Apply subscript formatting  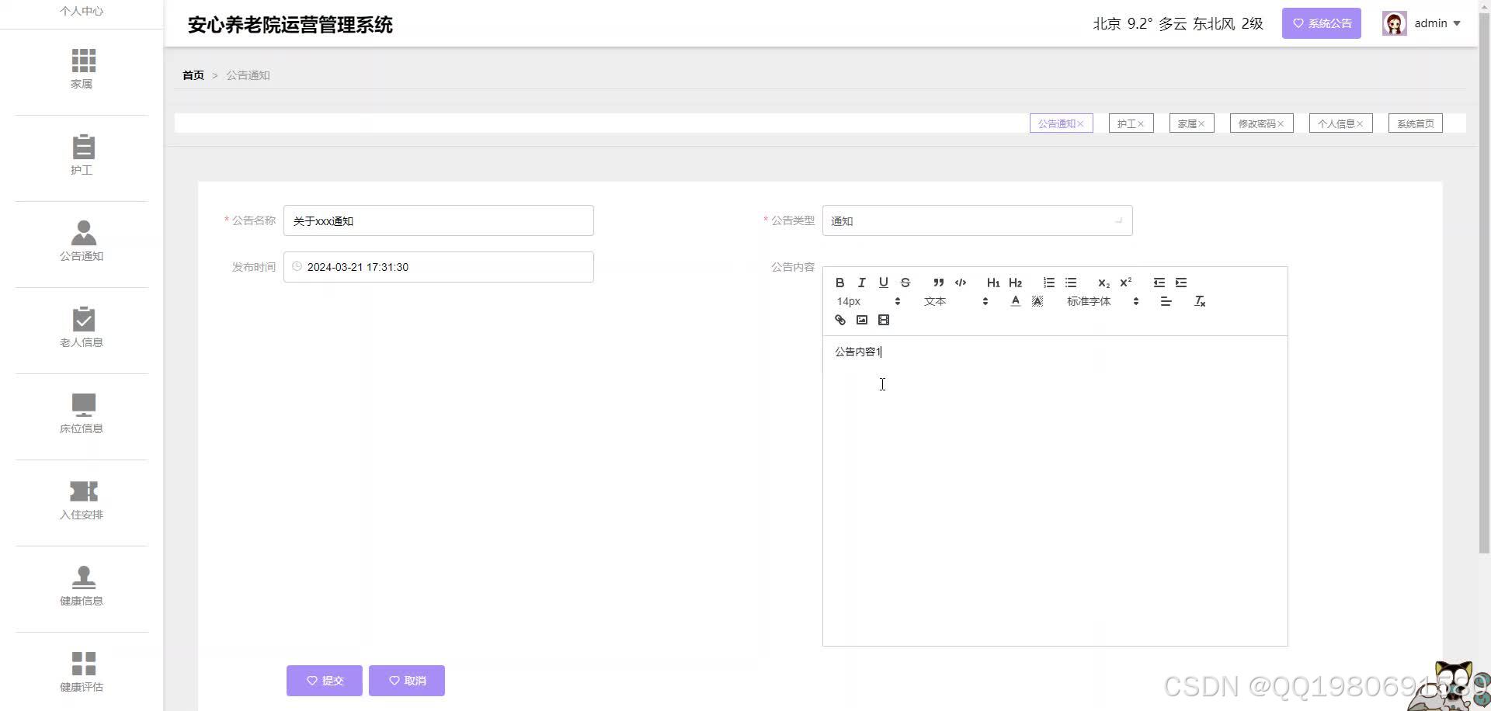(x=1103, y=283)
